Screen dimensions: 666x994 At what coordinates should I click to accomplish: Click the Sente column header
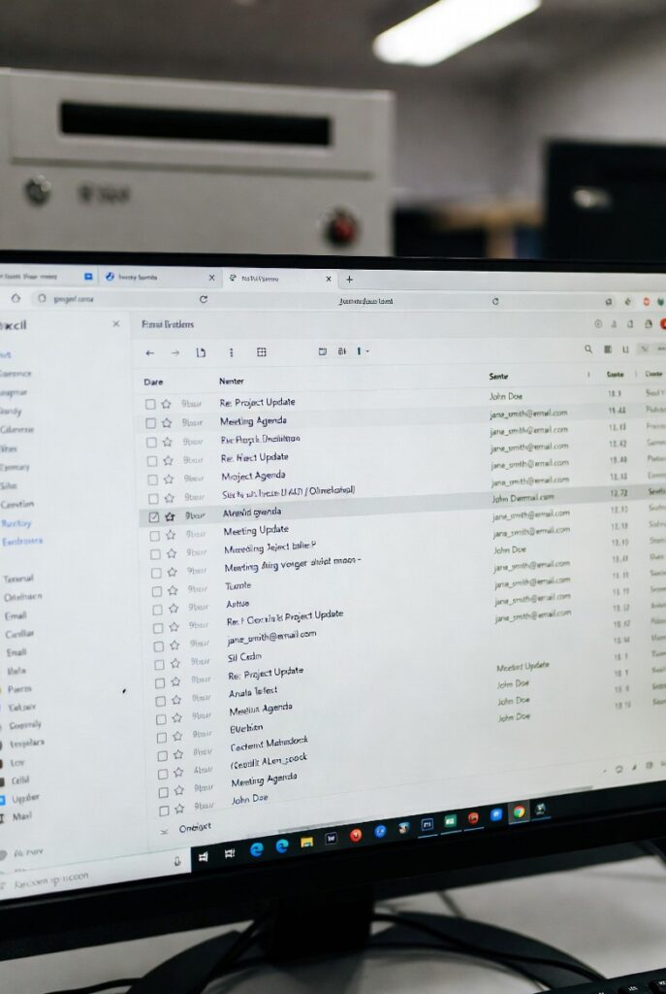[x=499, y=375]
